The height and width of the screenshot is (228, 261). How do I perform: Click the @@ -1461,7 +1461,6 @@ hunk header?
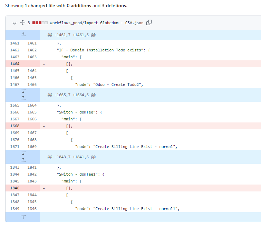pyautogui.click(x=71, y=35)
